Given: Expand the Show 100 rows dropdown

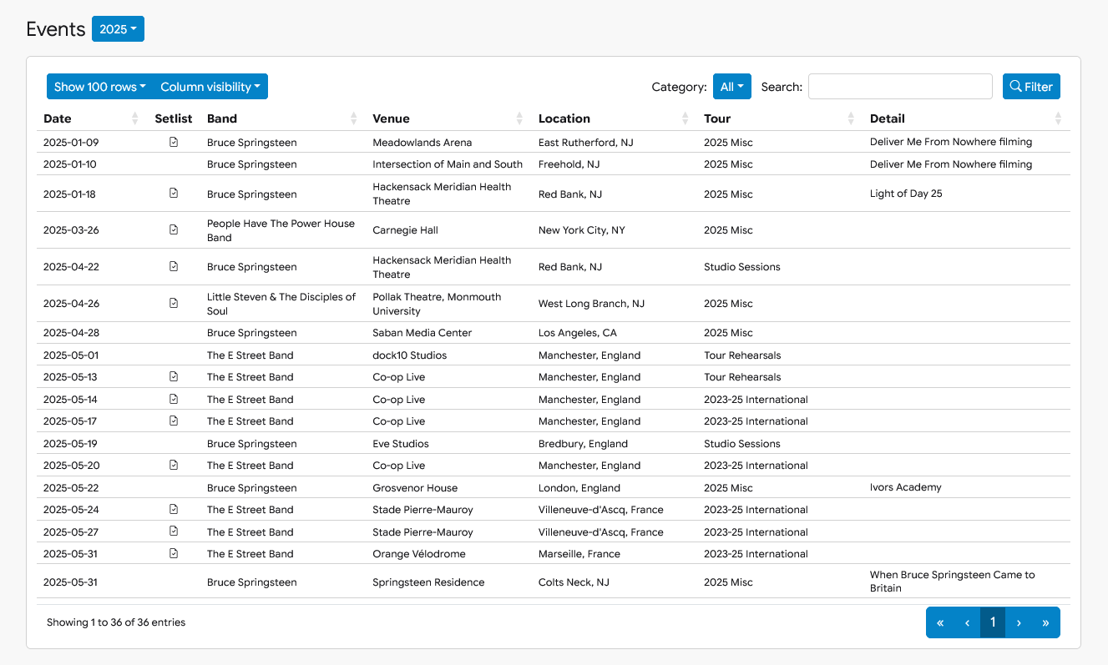Looking at the screenshot, I should coord(99,87).
